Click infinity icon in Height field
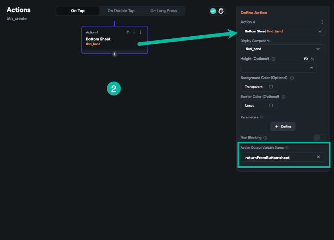This screenshot has height=240, width=334. 311,68
